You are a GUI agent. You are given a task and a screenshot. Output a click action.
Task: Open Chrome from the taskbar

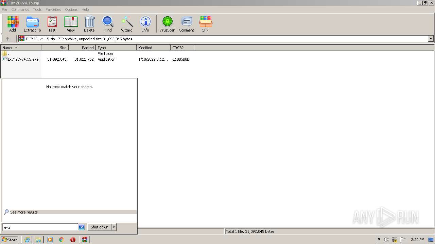[x=62, y=240]
